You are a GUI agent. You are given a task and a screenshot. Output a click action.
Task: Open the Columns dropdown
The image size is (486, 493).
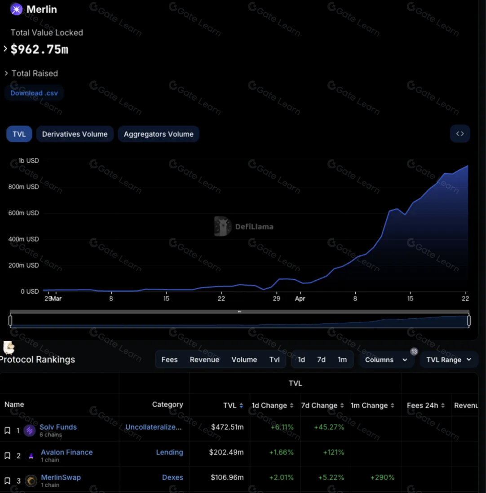click(x=386, y=360)
